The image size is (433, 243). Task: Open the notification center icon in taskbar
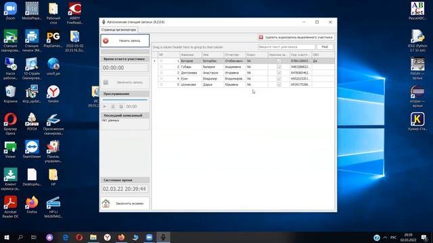pos(424,237)
